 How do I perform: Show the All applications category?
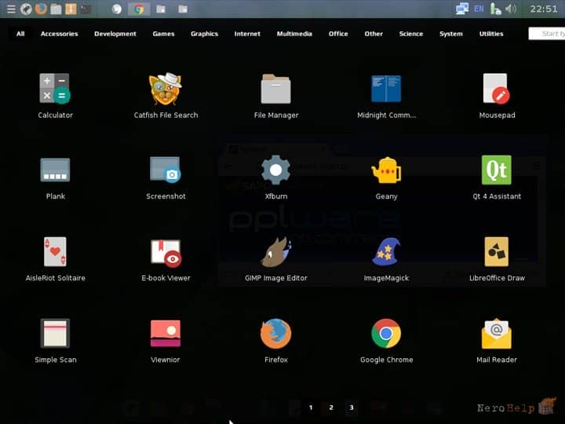pos(20,34)
